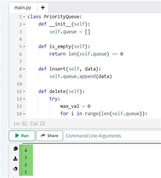Click output value 1 in console
Viewport: 161px width, 178px height.
[26, 172]
